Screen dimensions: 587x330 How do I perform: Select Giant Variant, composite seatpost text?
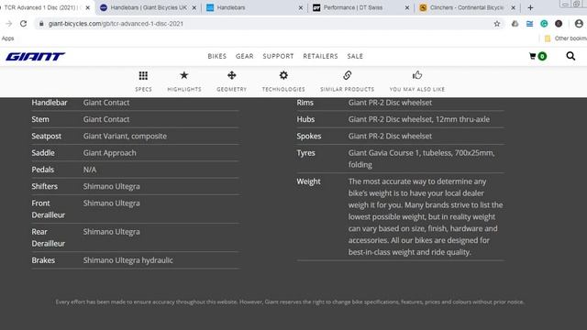point(125,137)
